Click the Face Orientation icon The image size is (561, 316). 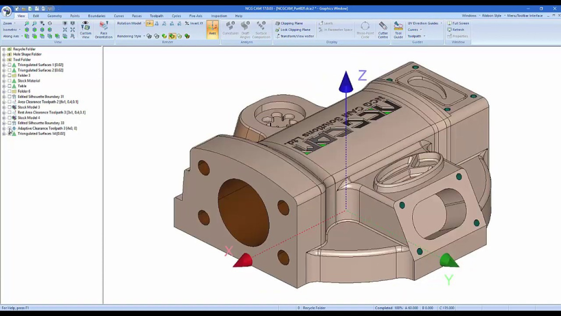pyautogui.click(x=104, y=30)
